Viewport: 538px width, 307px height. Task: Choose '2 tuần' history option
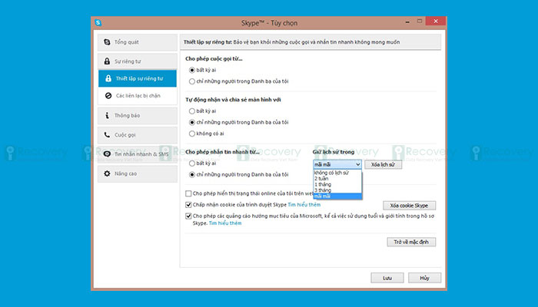[x=337, y=179]
